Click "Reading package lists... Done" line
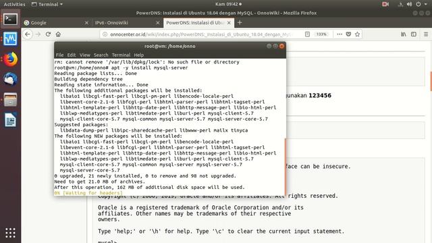Screen dimensions: 432x243 pos(96,74)
